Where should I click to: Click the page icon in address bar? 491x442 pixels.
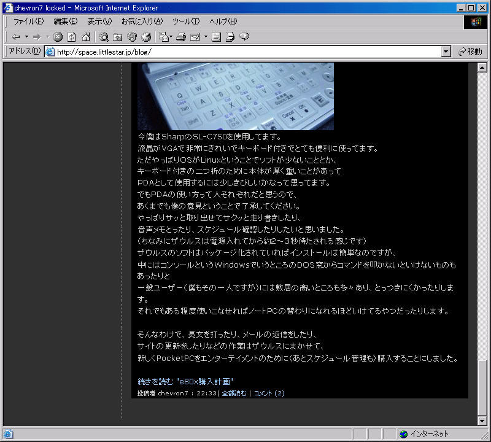[x=50, y=52]
